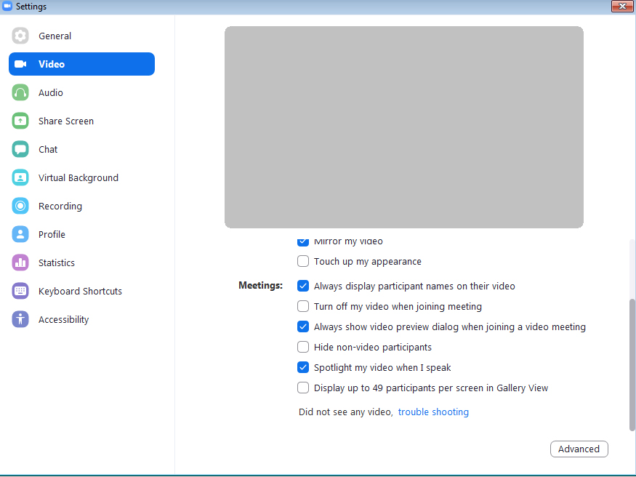Close the Settings window

click(x=622, y=6)
